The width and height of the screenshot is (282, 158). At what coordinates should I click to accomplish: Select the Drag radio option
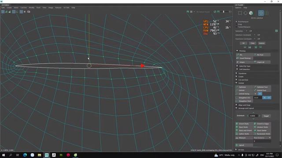(237, 25)
